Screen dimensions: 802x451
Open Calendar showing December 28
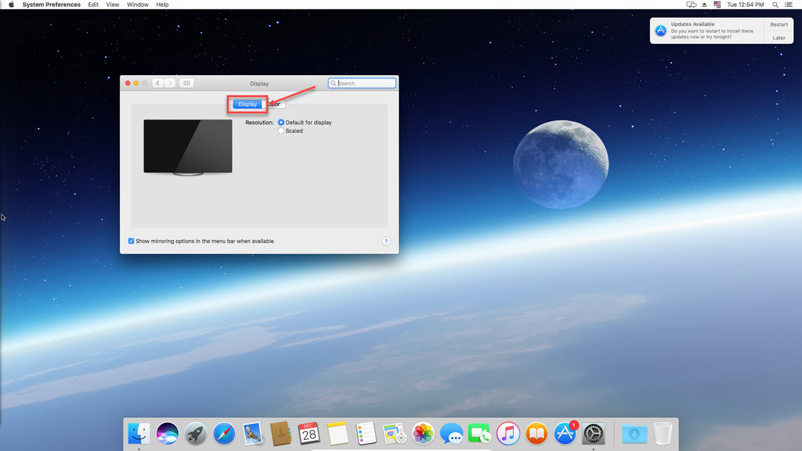309,433
